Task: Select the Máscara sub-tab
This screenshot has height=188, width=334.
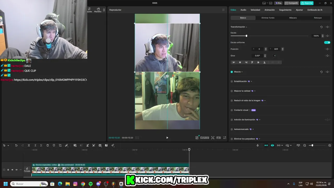Action: pyautogui.click(x=293, y=18)
